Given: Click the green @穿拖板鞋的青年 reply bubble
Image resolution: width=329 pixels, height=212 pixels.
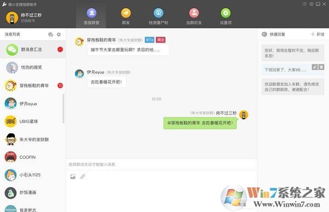Looking at the screenshot, I should (x=200, y=123).
